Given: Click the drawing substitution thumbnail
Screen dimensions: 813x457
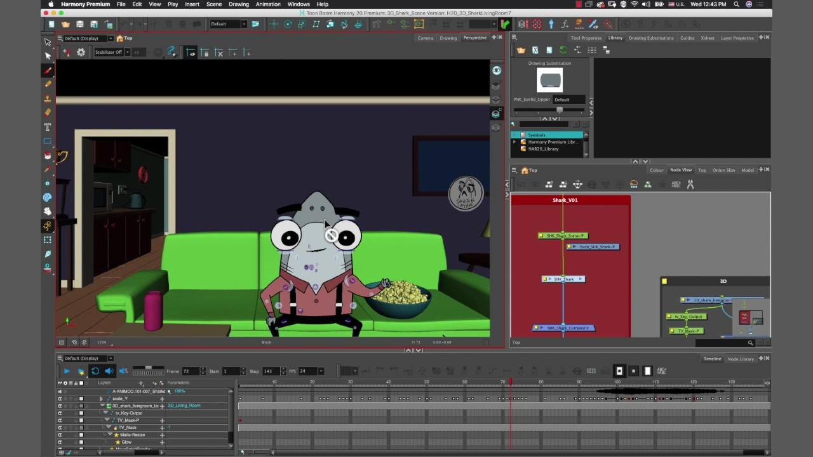Looking at the screenshot, I should 550,80.
